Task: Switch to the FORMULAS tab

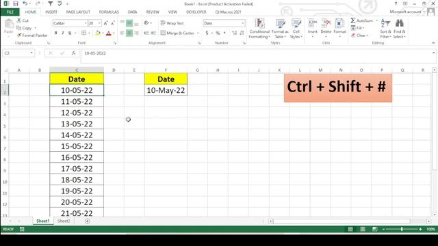Action: pos(109,12)
